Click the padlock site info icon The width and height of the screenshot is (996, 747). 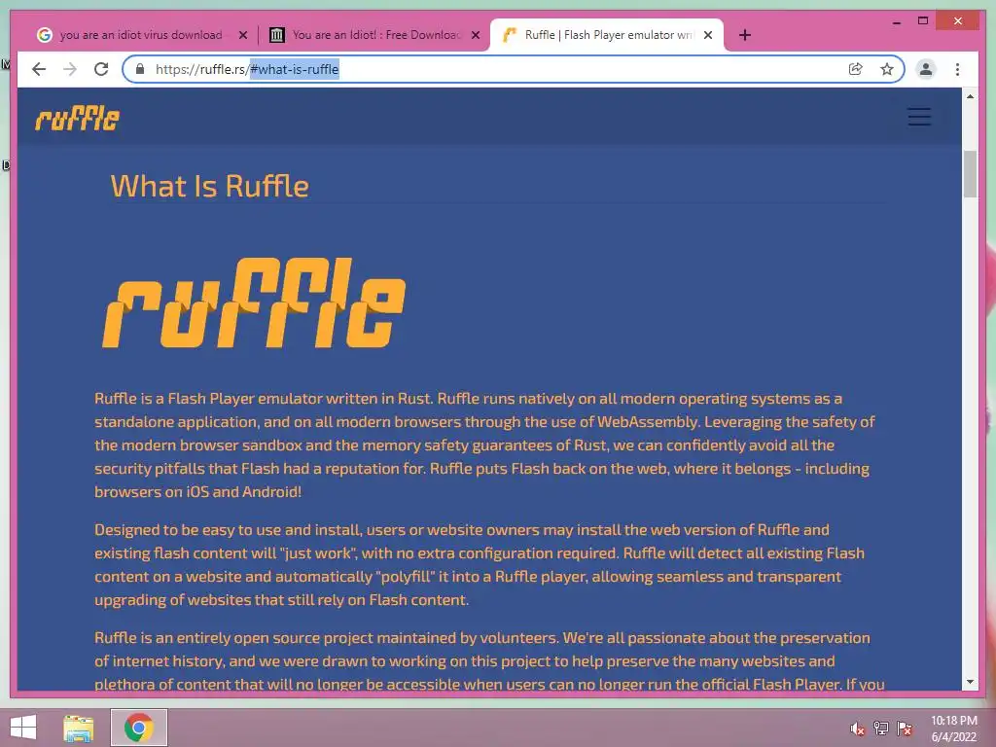coord(140,69)
